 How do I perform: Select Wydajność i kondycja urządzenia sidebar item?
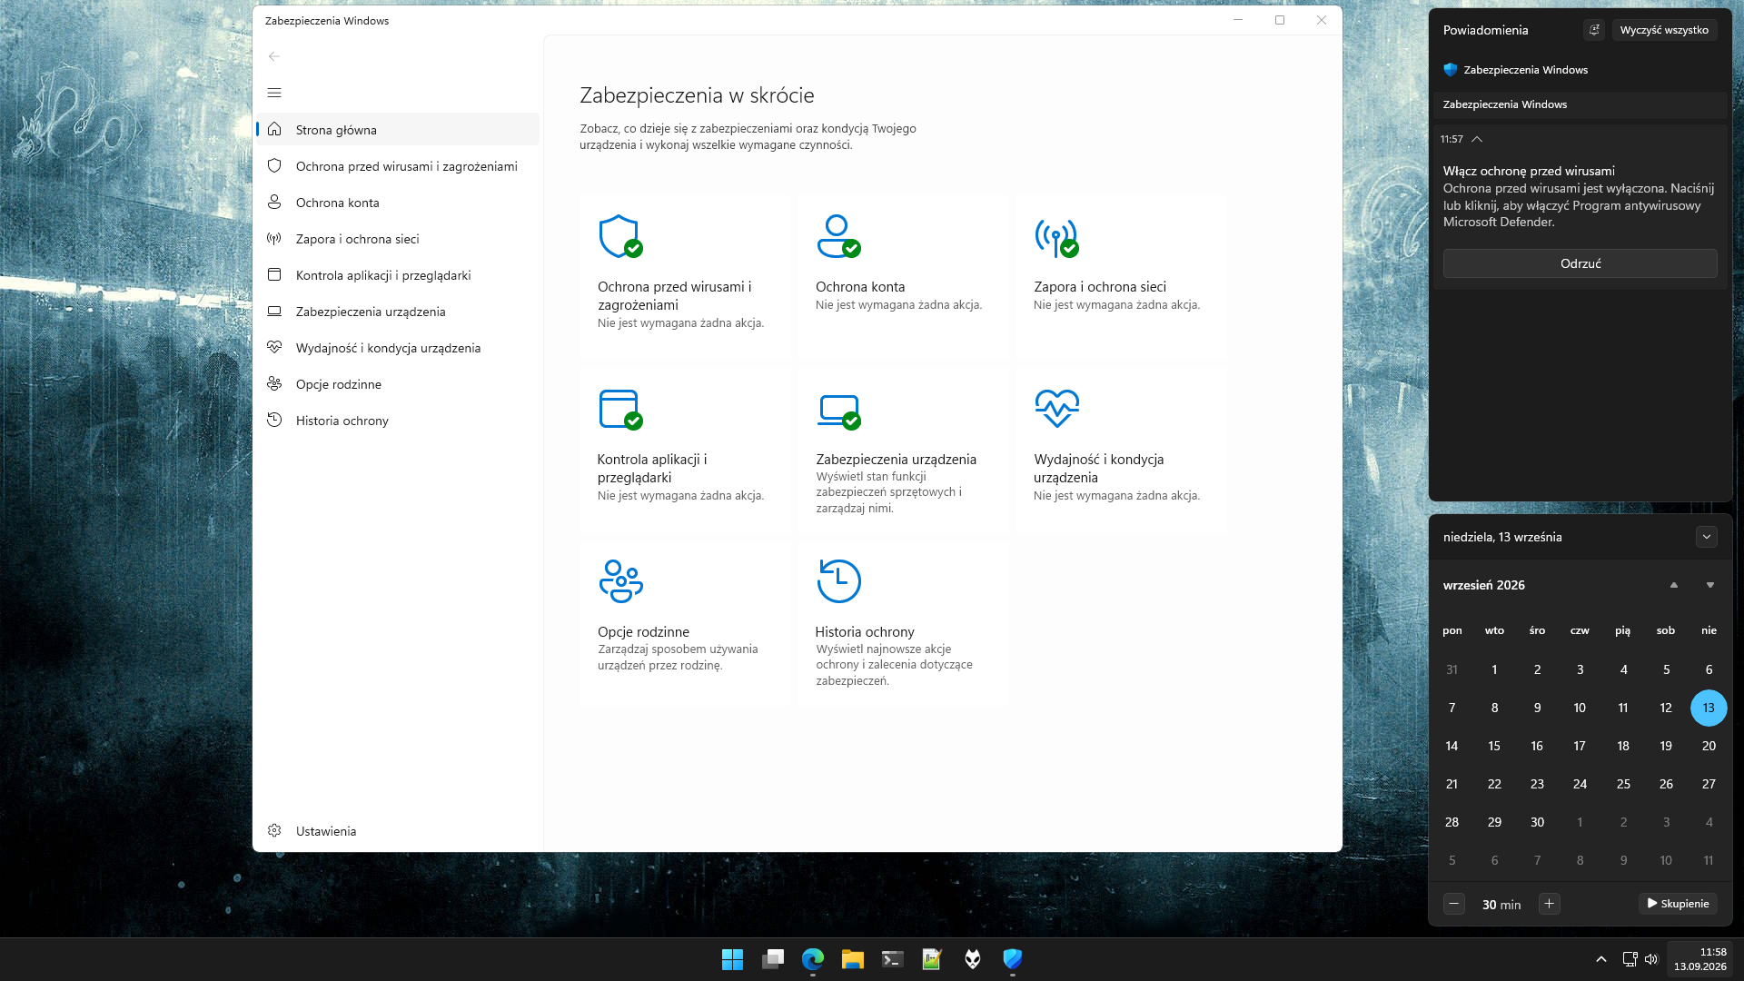coord(398,348)
